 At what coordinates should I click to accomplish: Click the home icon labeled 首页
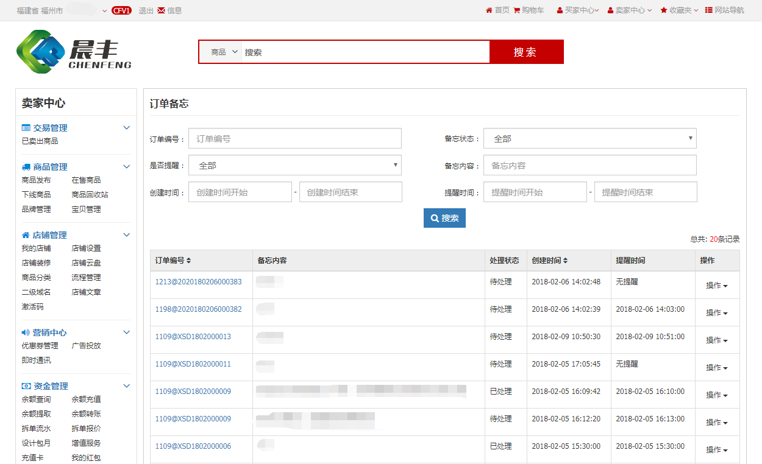[489, 10]
